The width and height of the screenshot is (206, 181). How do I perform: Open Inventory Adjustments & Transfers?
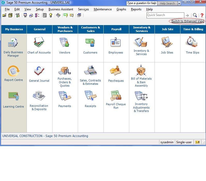click(141, 102)
